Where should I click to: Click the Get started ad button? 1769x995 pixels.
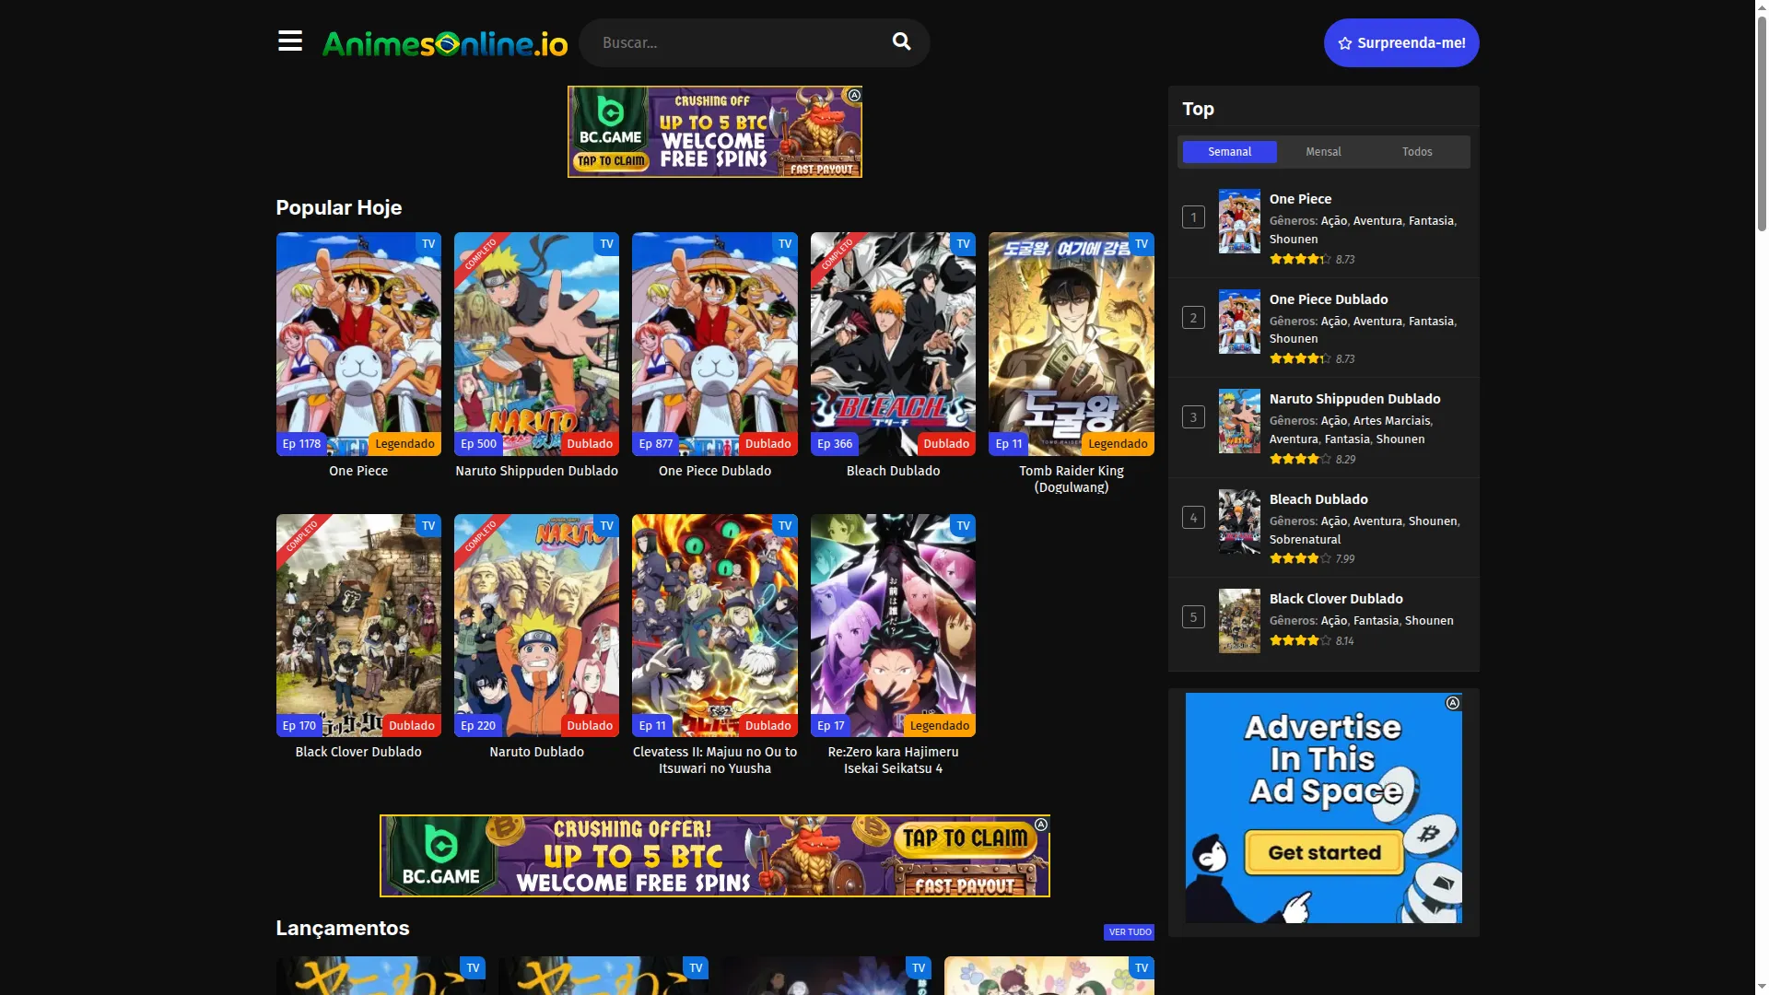(1324, 853)
